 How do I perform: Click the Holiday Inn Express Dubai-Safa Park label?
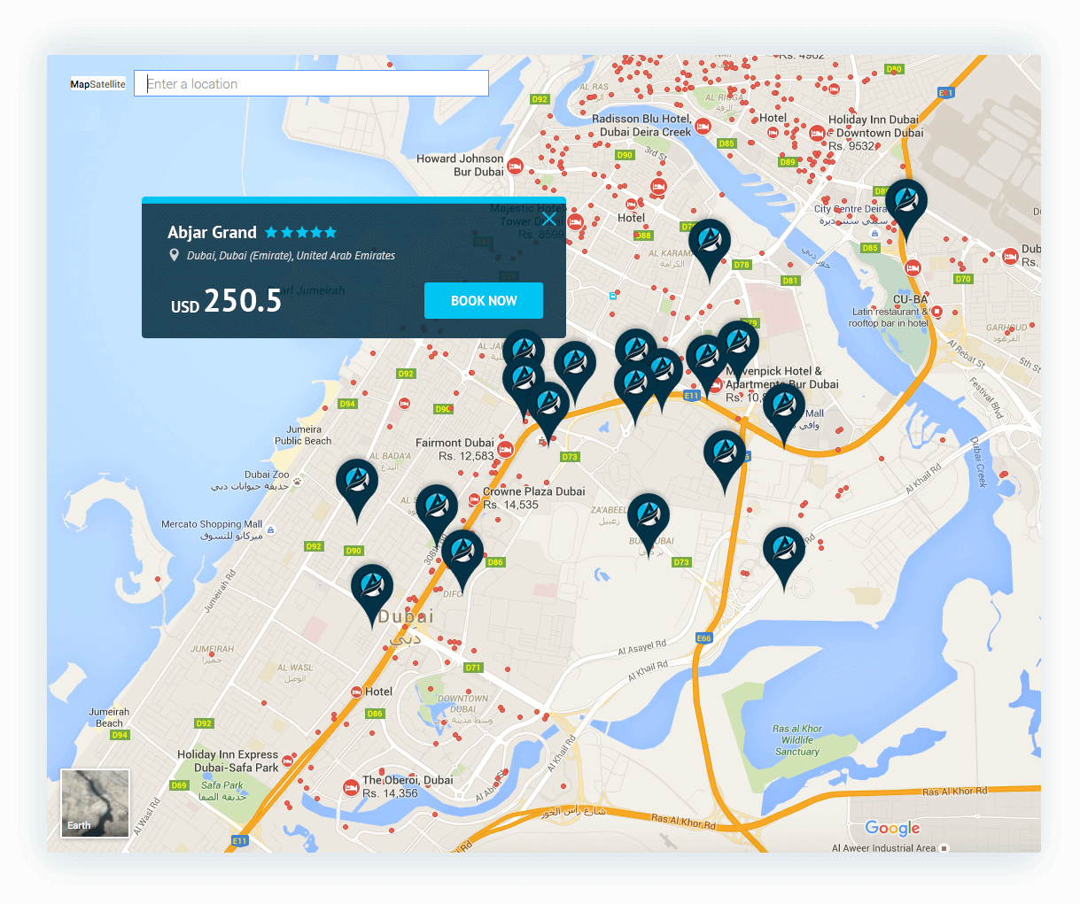pos(228,761)
